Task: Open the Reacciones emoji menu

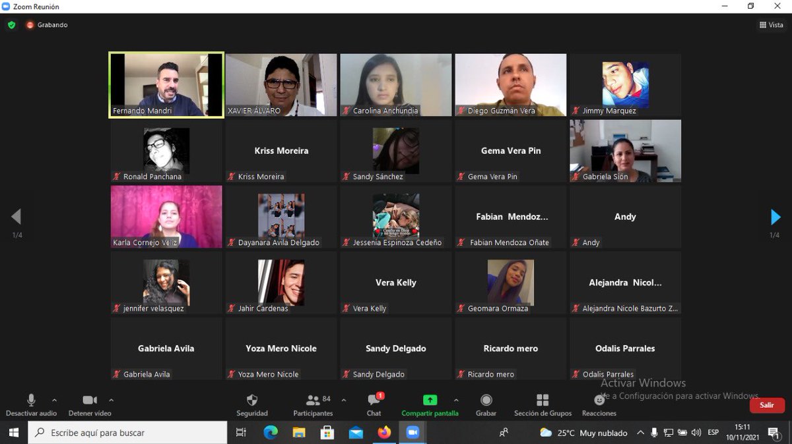Action: point(599,404)
